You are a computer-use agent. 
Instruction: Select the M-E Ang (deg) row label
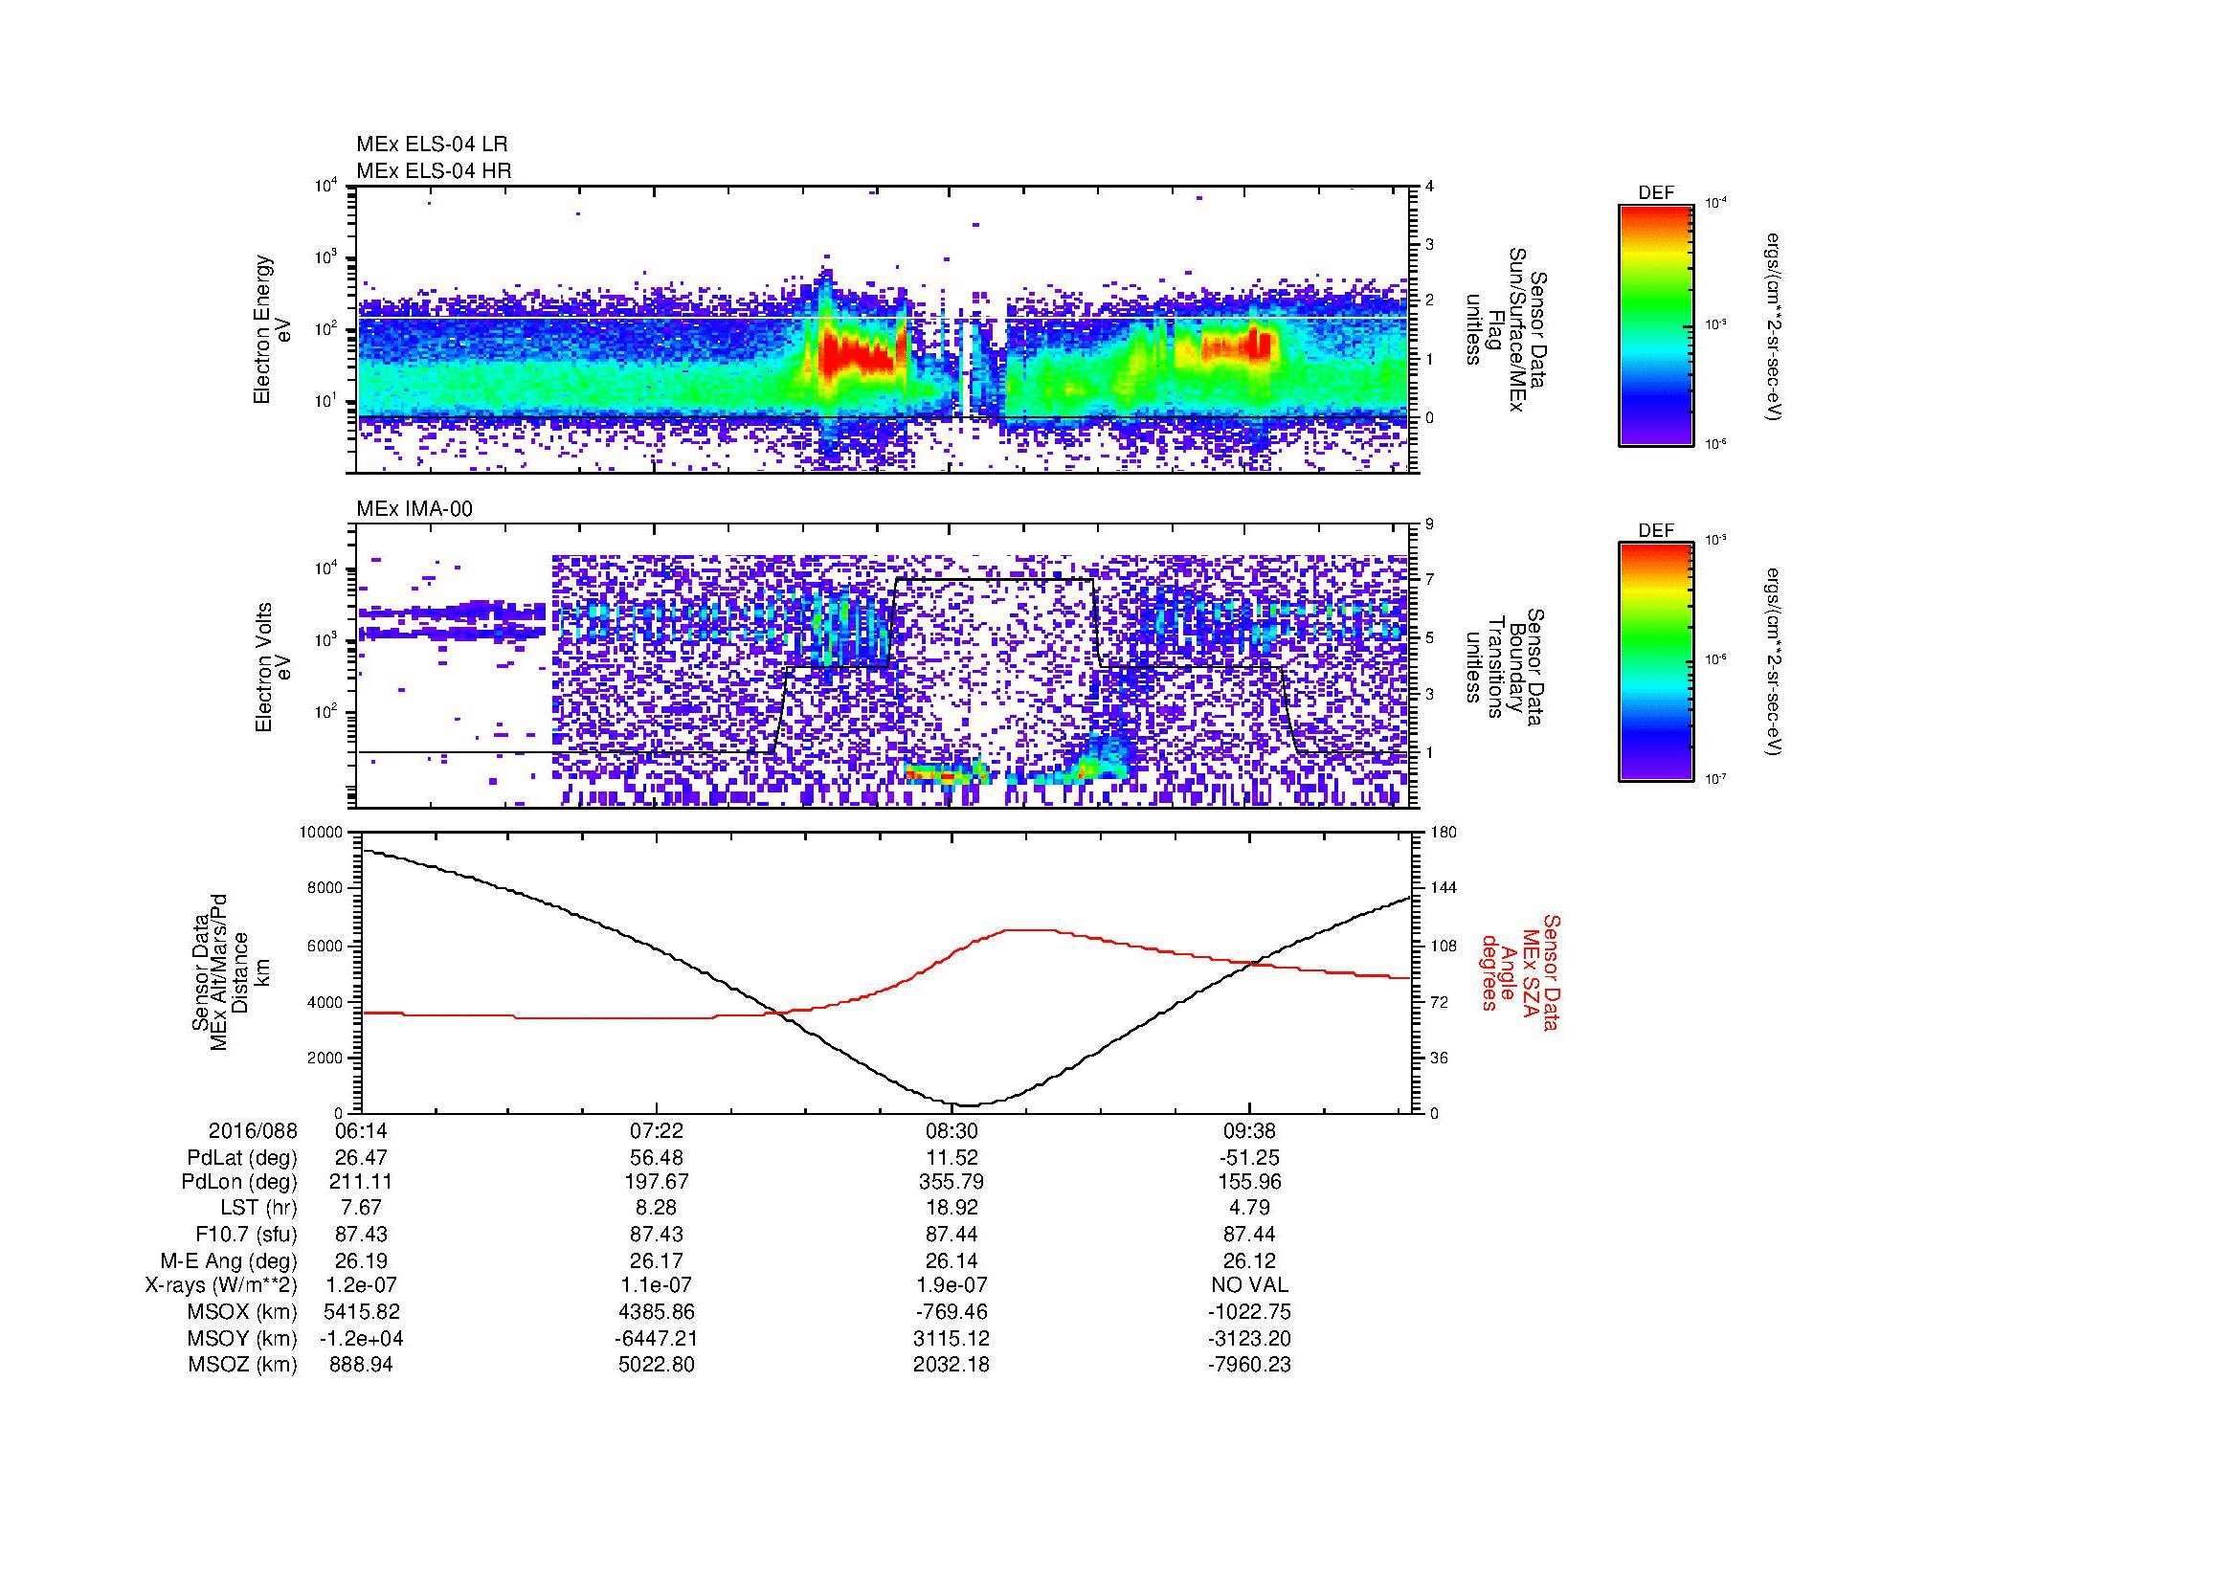229,1261
